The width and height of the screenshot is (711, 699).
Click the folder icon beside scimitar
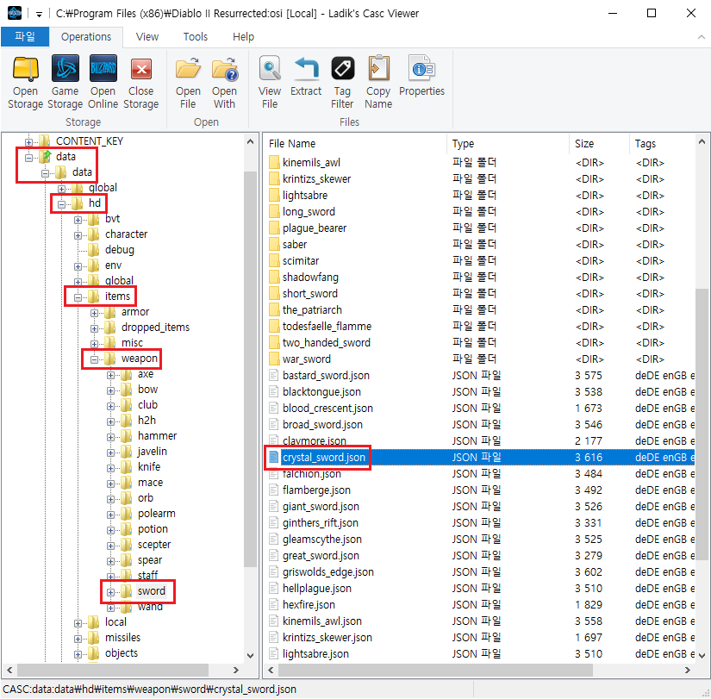[x=274, y=260]
